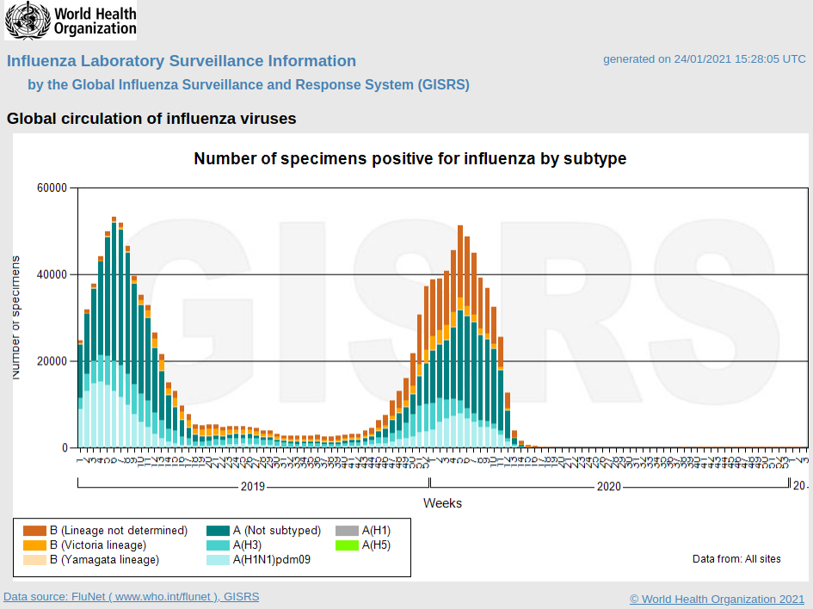Click the Weeks x-axis title

(442, 503)
